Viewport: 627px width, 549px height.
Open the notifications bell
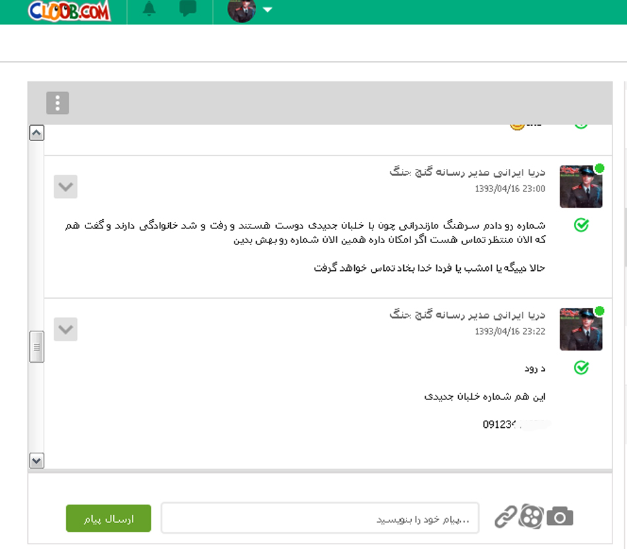[149, 9]
